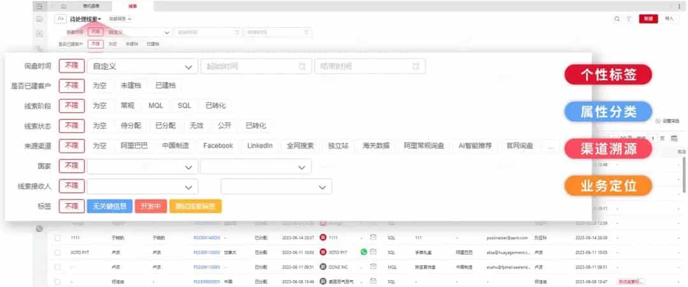Click the search magnifier icon
The height and width of the screenshot is (287, 688).
coord(617,19)
